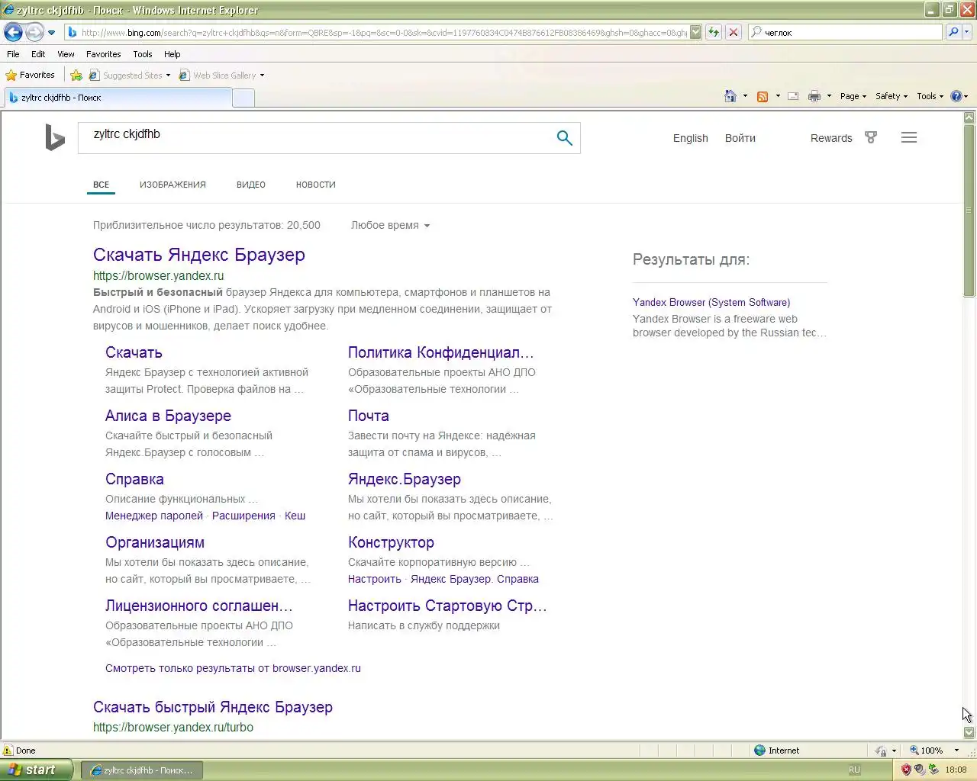Open the search provider dropdown arrow
Viewport: 977px width, 781px height.
[x=967, y=32]
